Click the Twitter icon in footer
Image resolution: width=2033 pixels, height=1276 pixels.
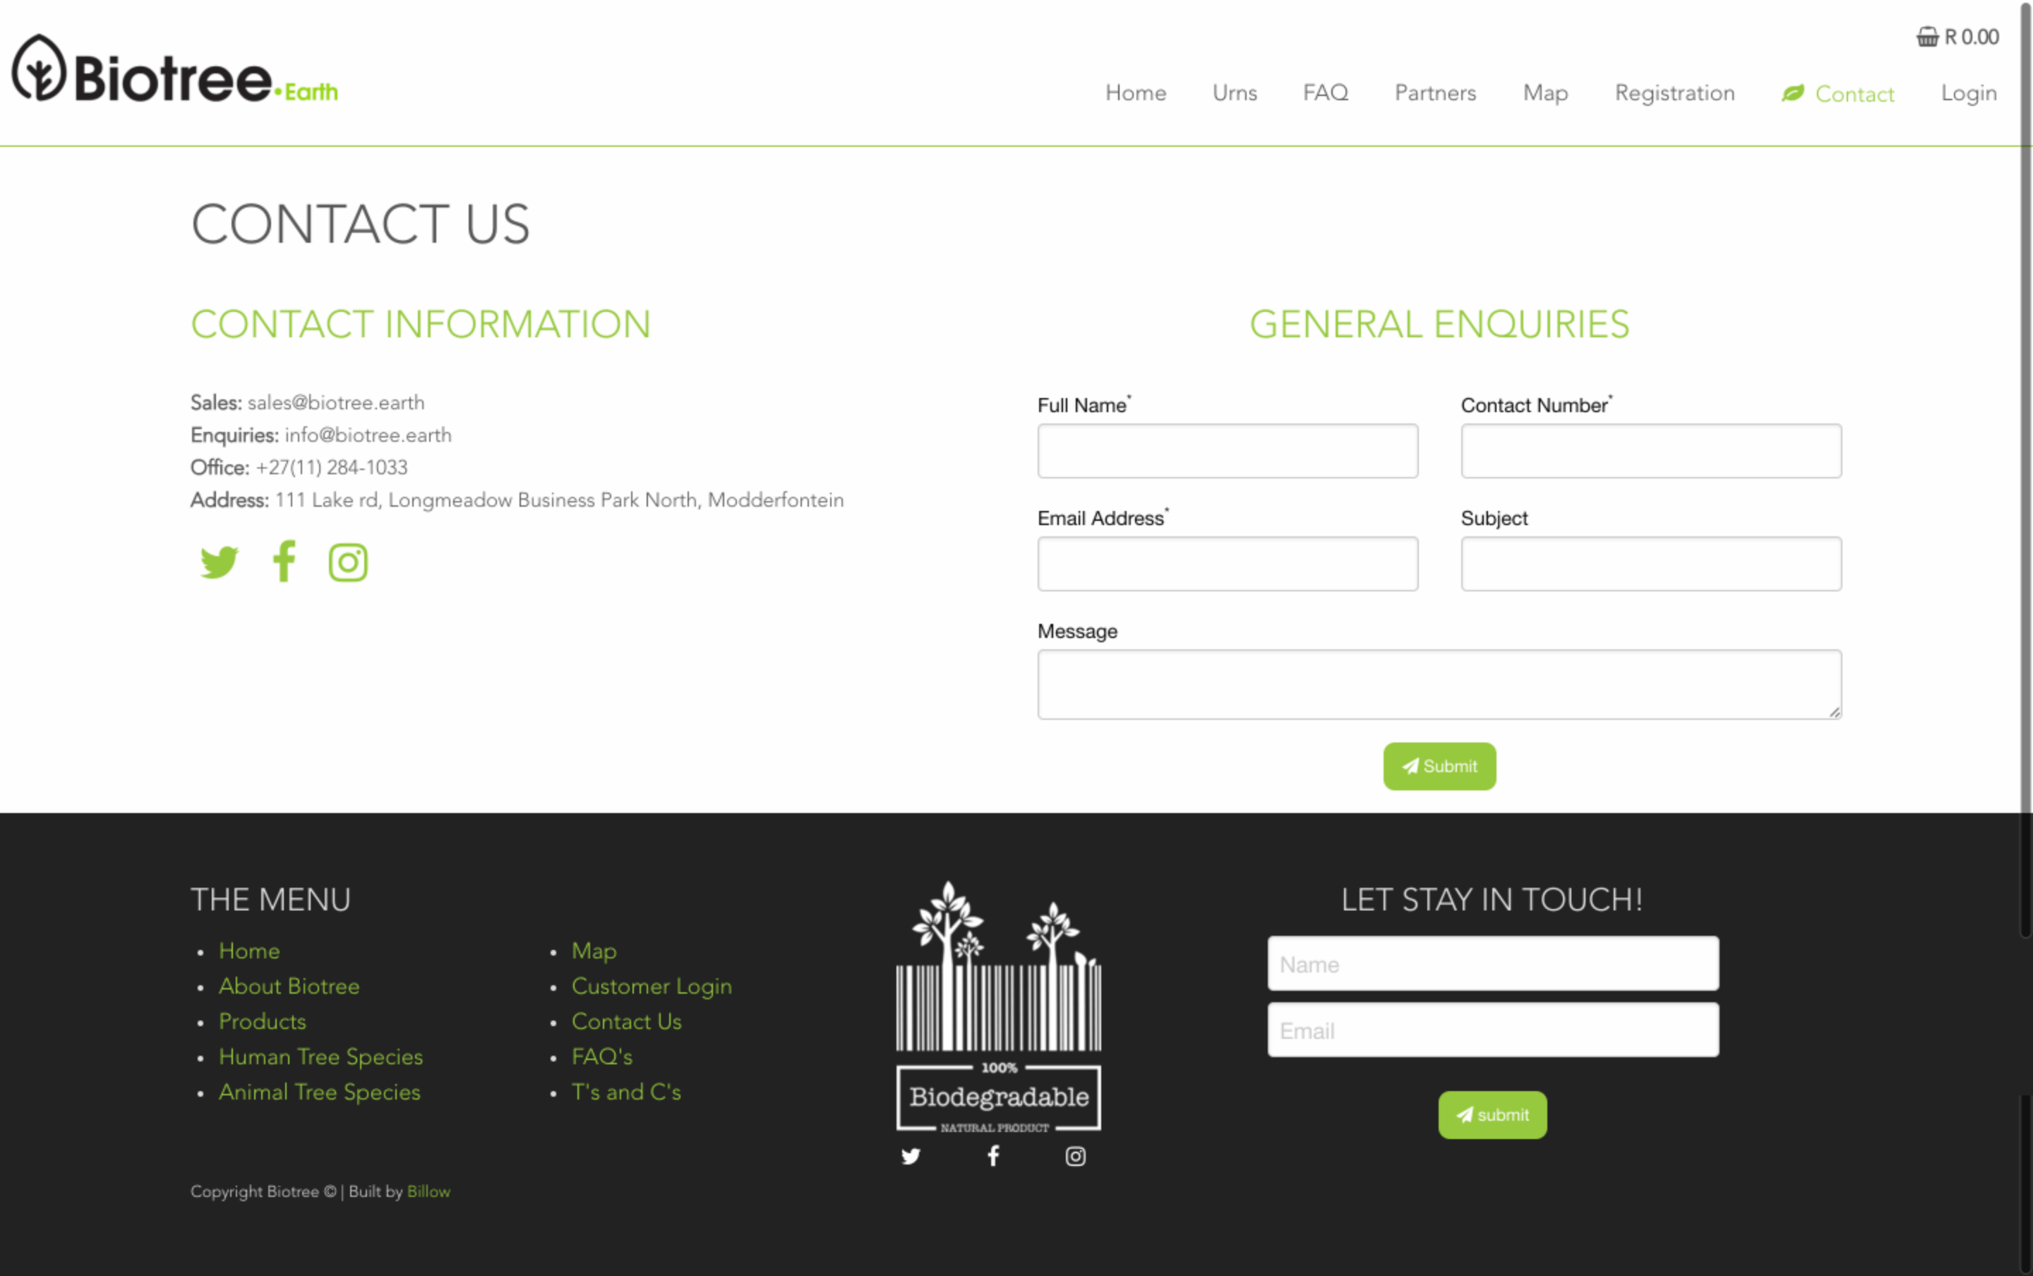[911, 1155]
